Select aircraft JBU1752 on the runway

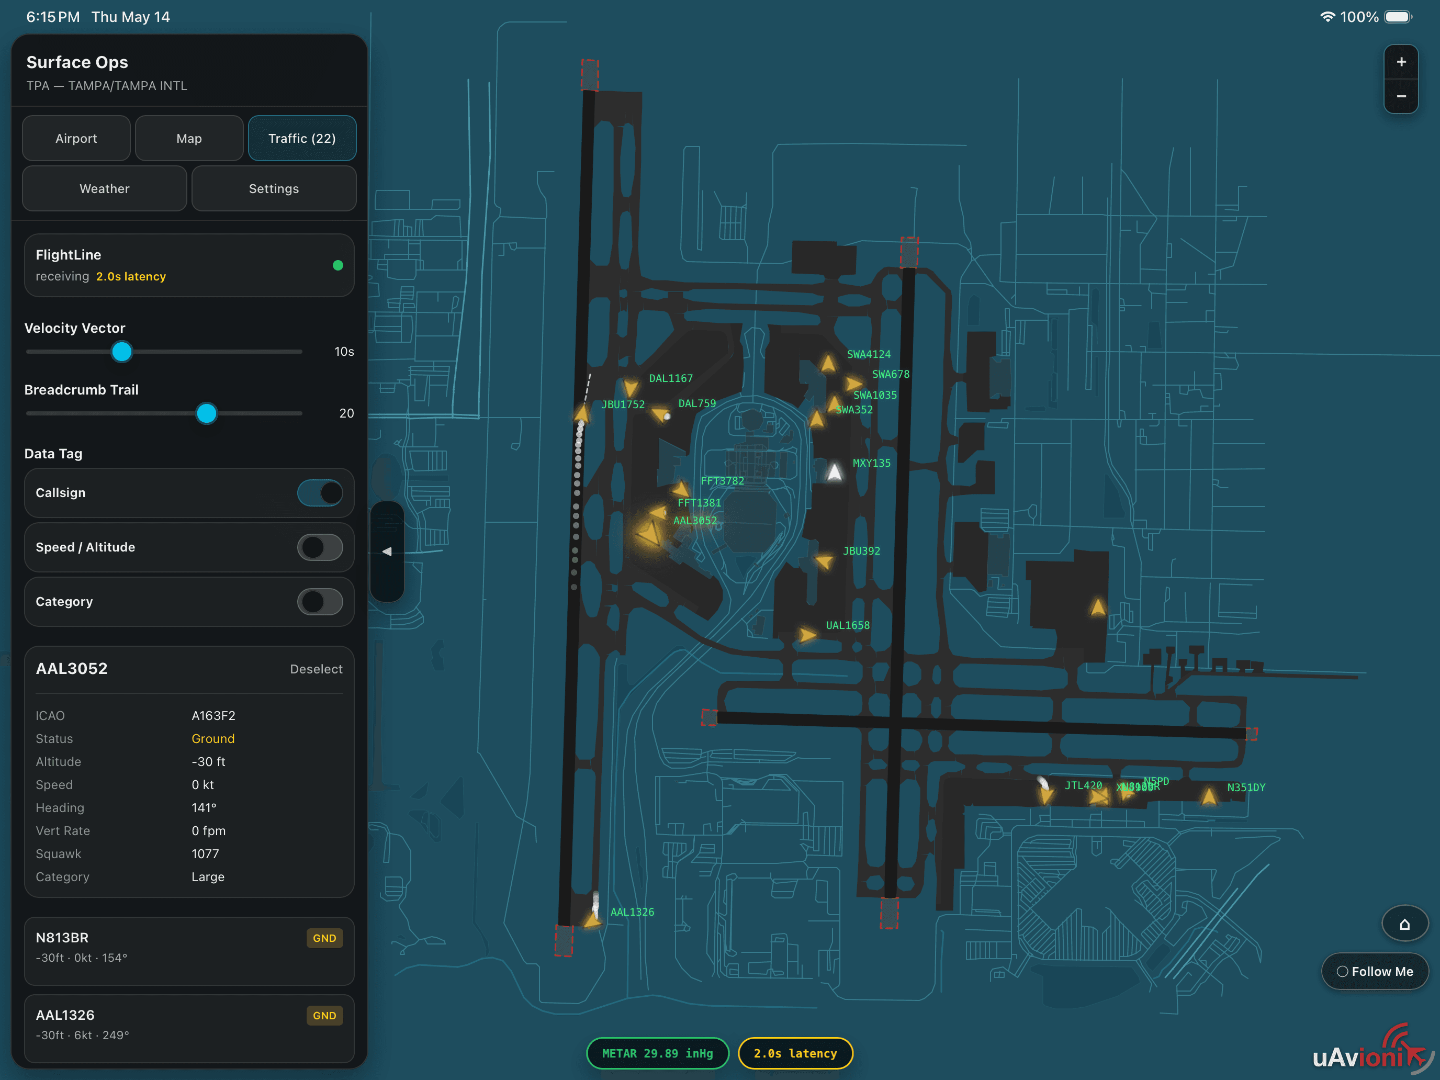click(x=582, y=413)
